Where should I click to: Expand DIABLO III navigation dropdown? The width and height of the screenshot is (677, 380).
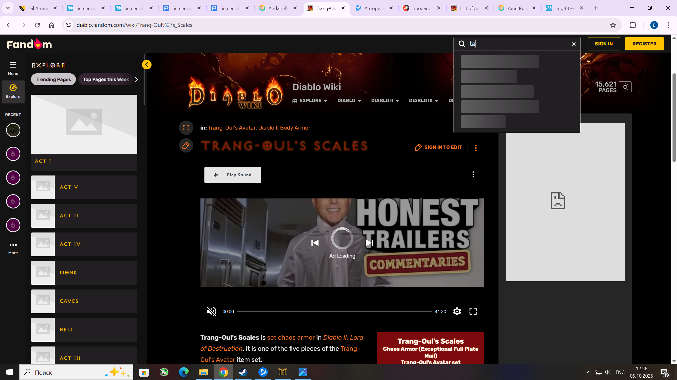tap(424, 101)
